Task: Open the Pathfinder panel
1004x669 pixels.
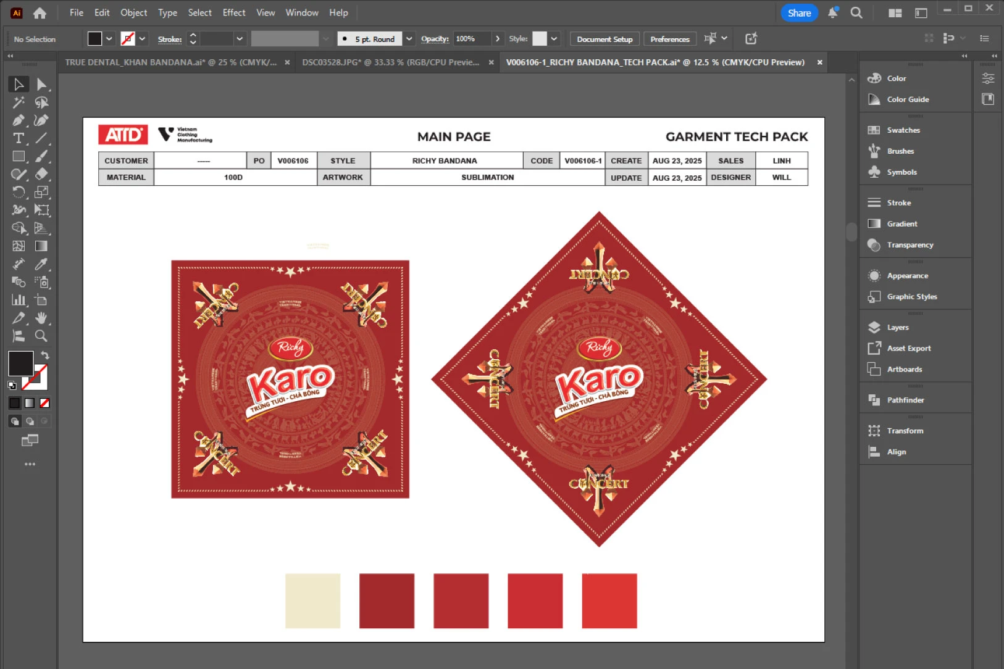Action: click(x=905, y=400)
